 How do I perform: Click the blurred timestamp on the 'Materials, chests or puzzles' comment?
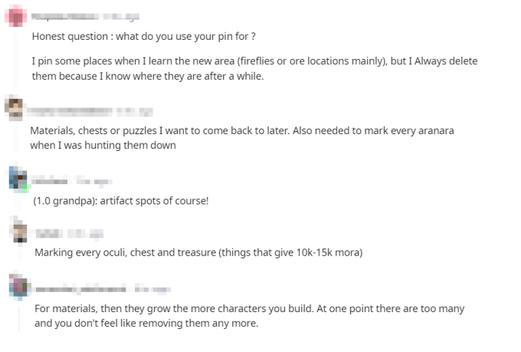pyautogui.click(x=136, y=110)
